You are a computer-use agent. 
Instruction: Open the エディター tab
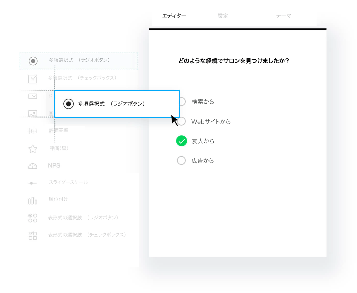point(174,16)
